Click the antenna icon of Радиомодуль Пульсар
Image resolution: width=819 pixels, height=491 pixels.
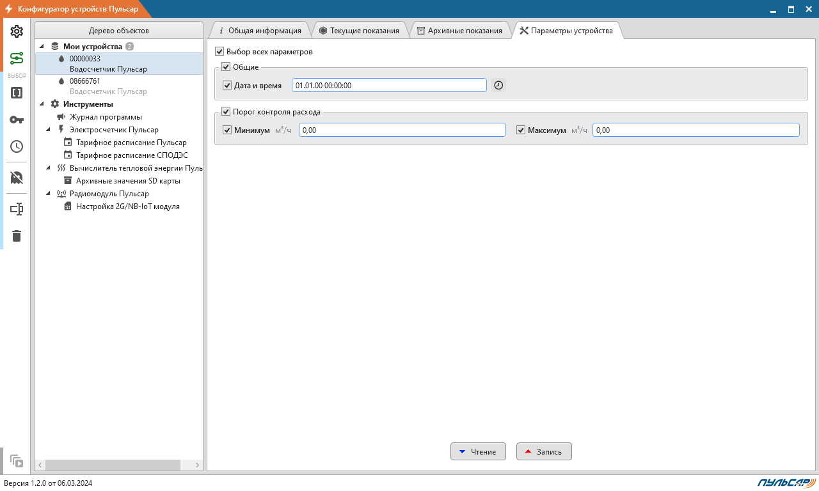pos(61,194)
